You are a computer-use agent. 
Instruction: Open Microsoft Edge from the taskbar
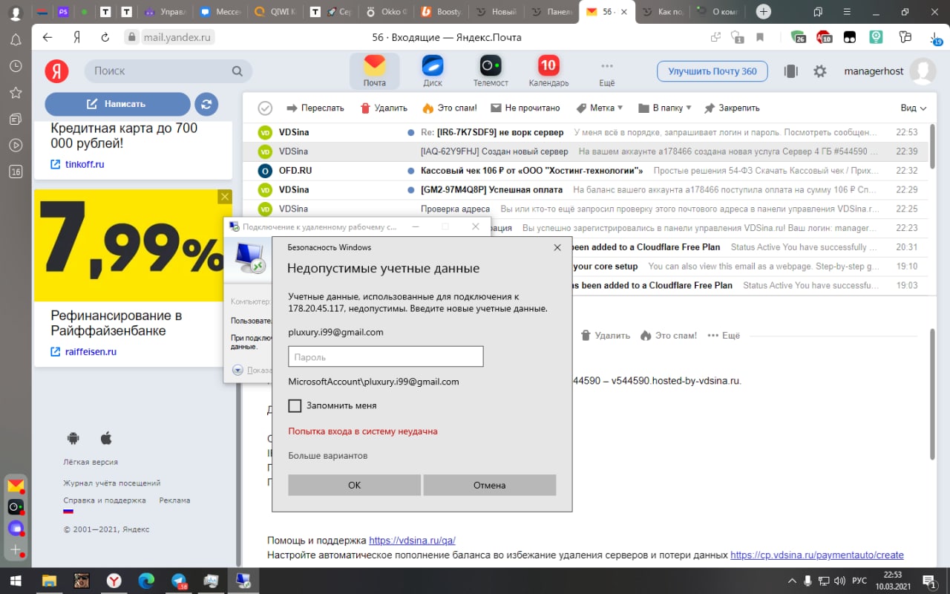tap(146, 581)
